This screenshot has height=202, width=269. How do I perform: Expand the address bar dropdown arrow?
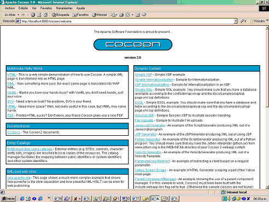(236, 21)
